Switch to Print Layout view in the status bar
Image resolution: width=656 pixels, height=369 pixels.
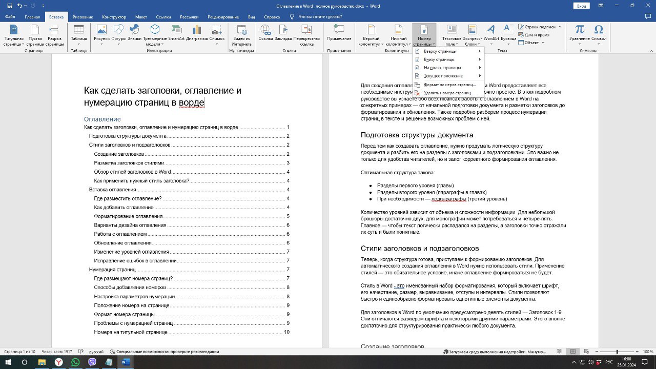(x=573, y=352)
